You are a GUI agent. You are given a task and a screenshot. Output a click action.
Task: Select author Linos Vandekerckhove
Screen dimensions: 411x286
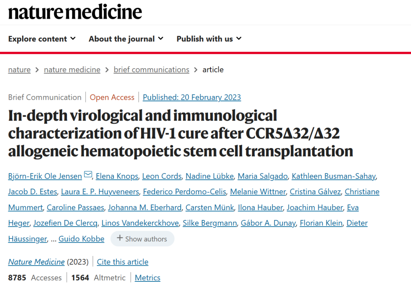[140, 223]
